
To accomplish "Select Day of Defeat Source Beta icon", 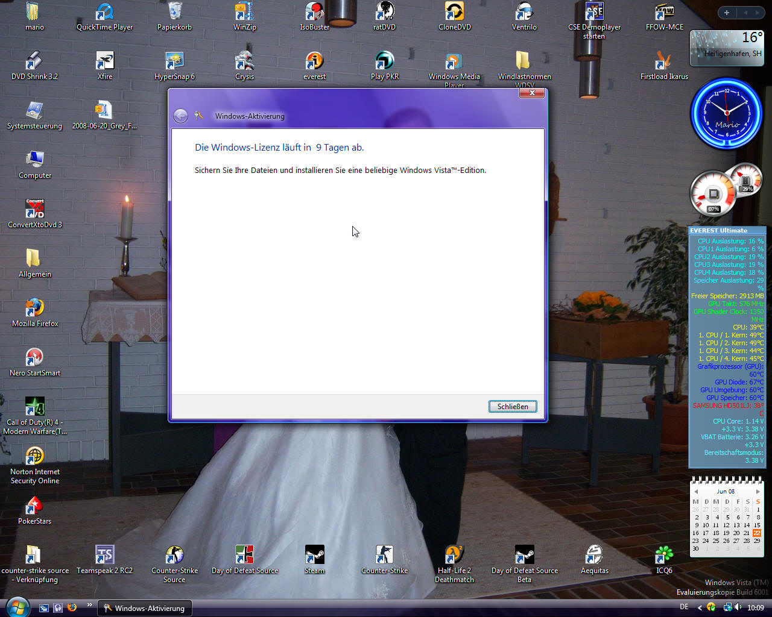I will 524,564.
